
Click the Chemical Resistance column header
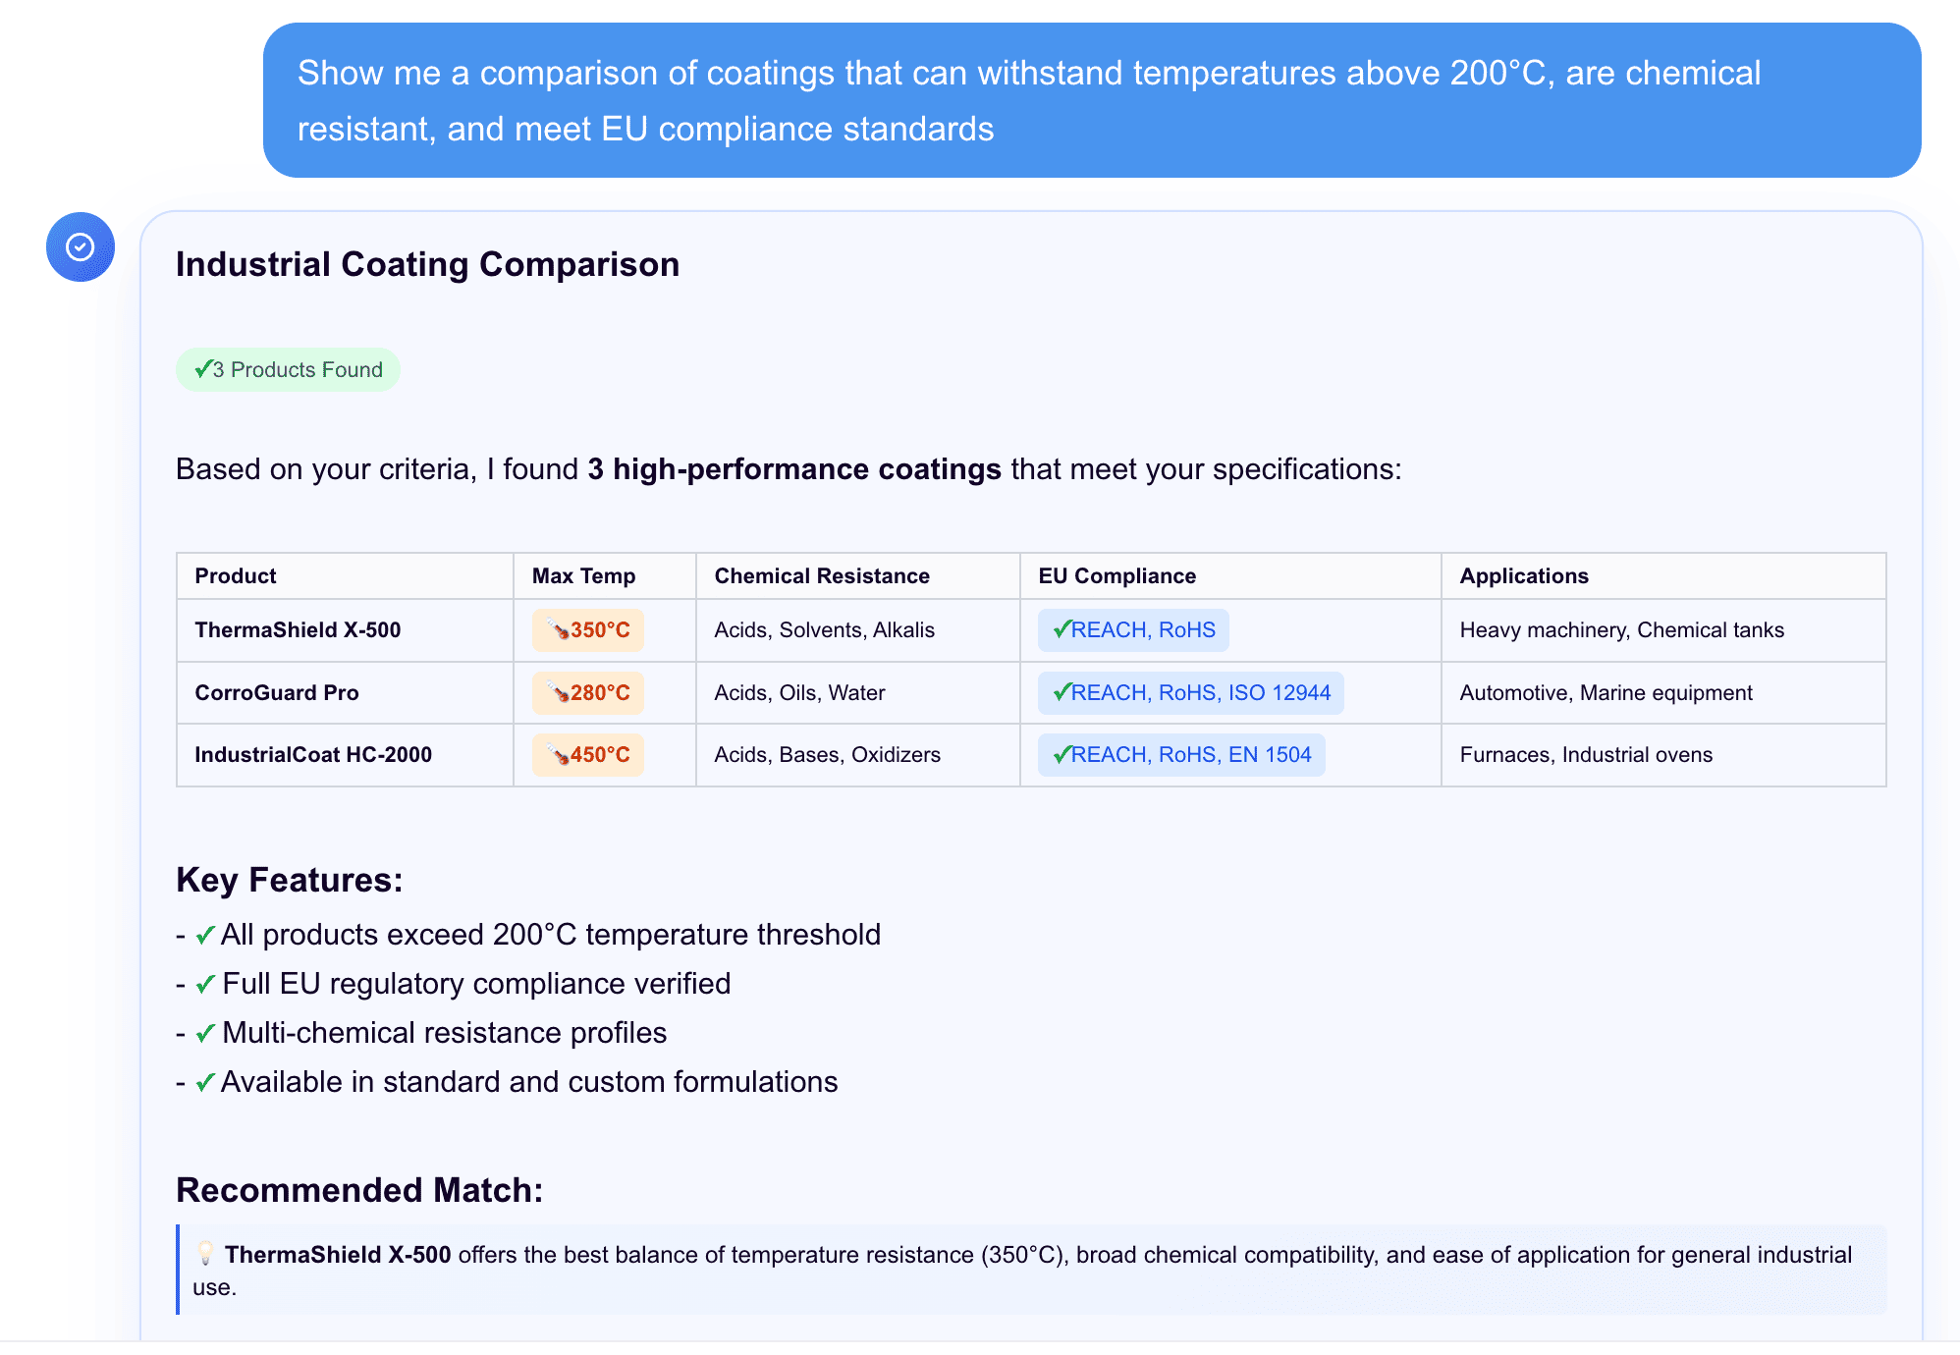[821, 576]
